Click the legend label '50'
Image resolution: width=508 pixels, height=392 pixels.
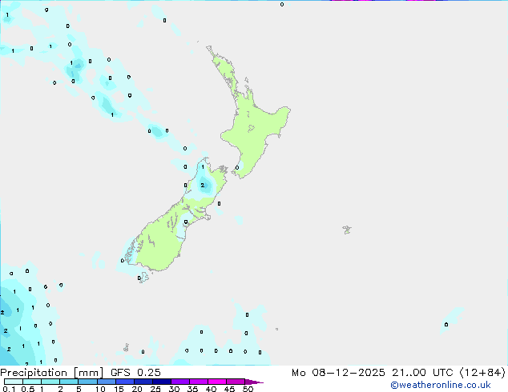click(248, 389)
